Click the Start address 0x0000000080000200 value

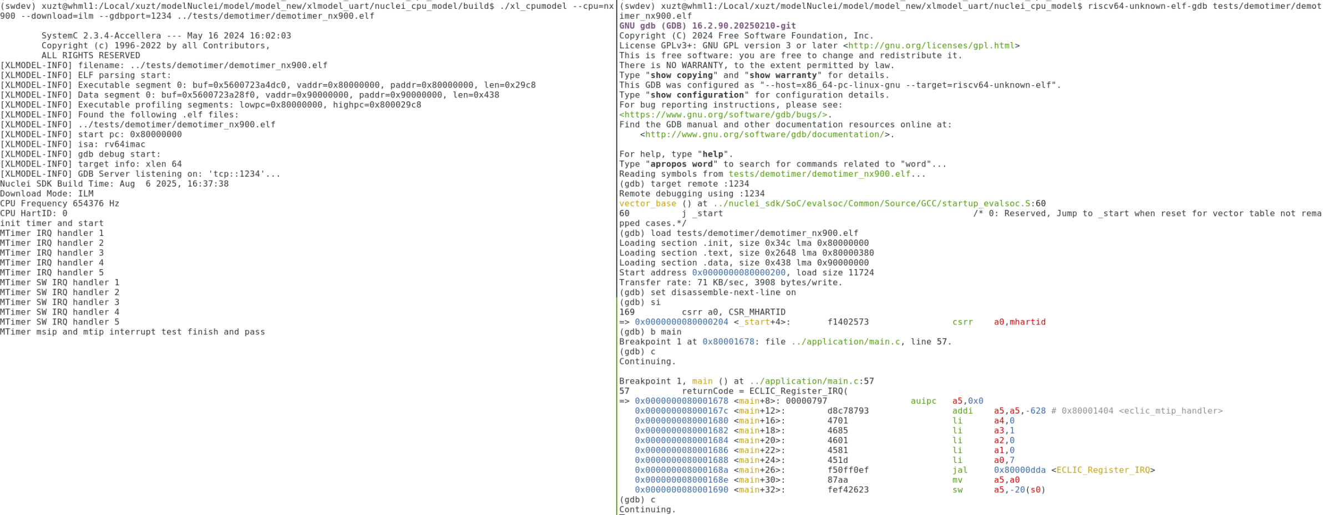point(741,272)
